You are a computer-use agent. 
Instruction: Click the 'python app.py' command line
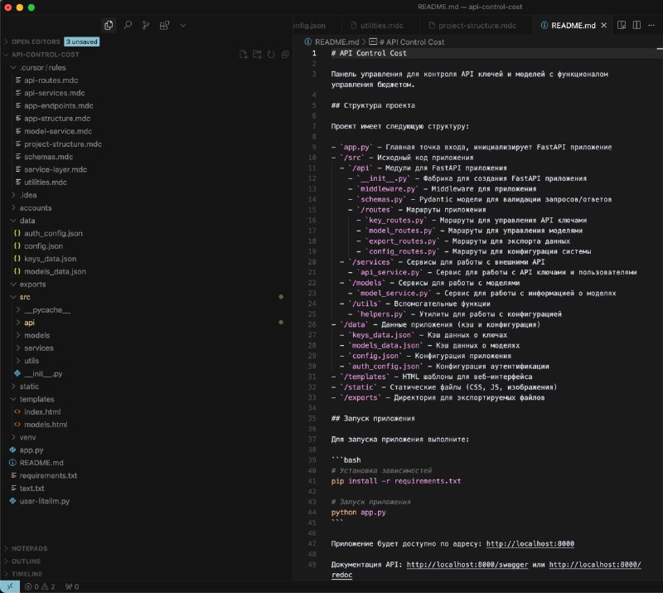pyautogui.click(x=359, y=513)
